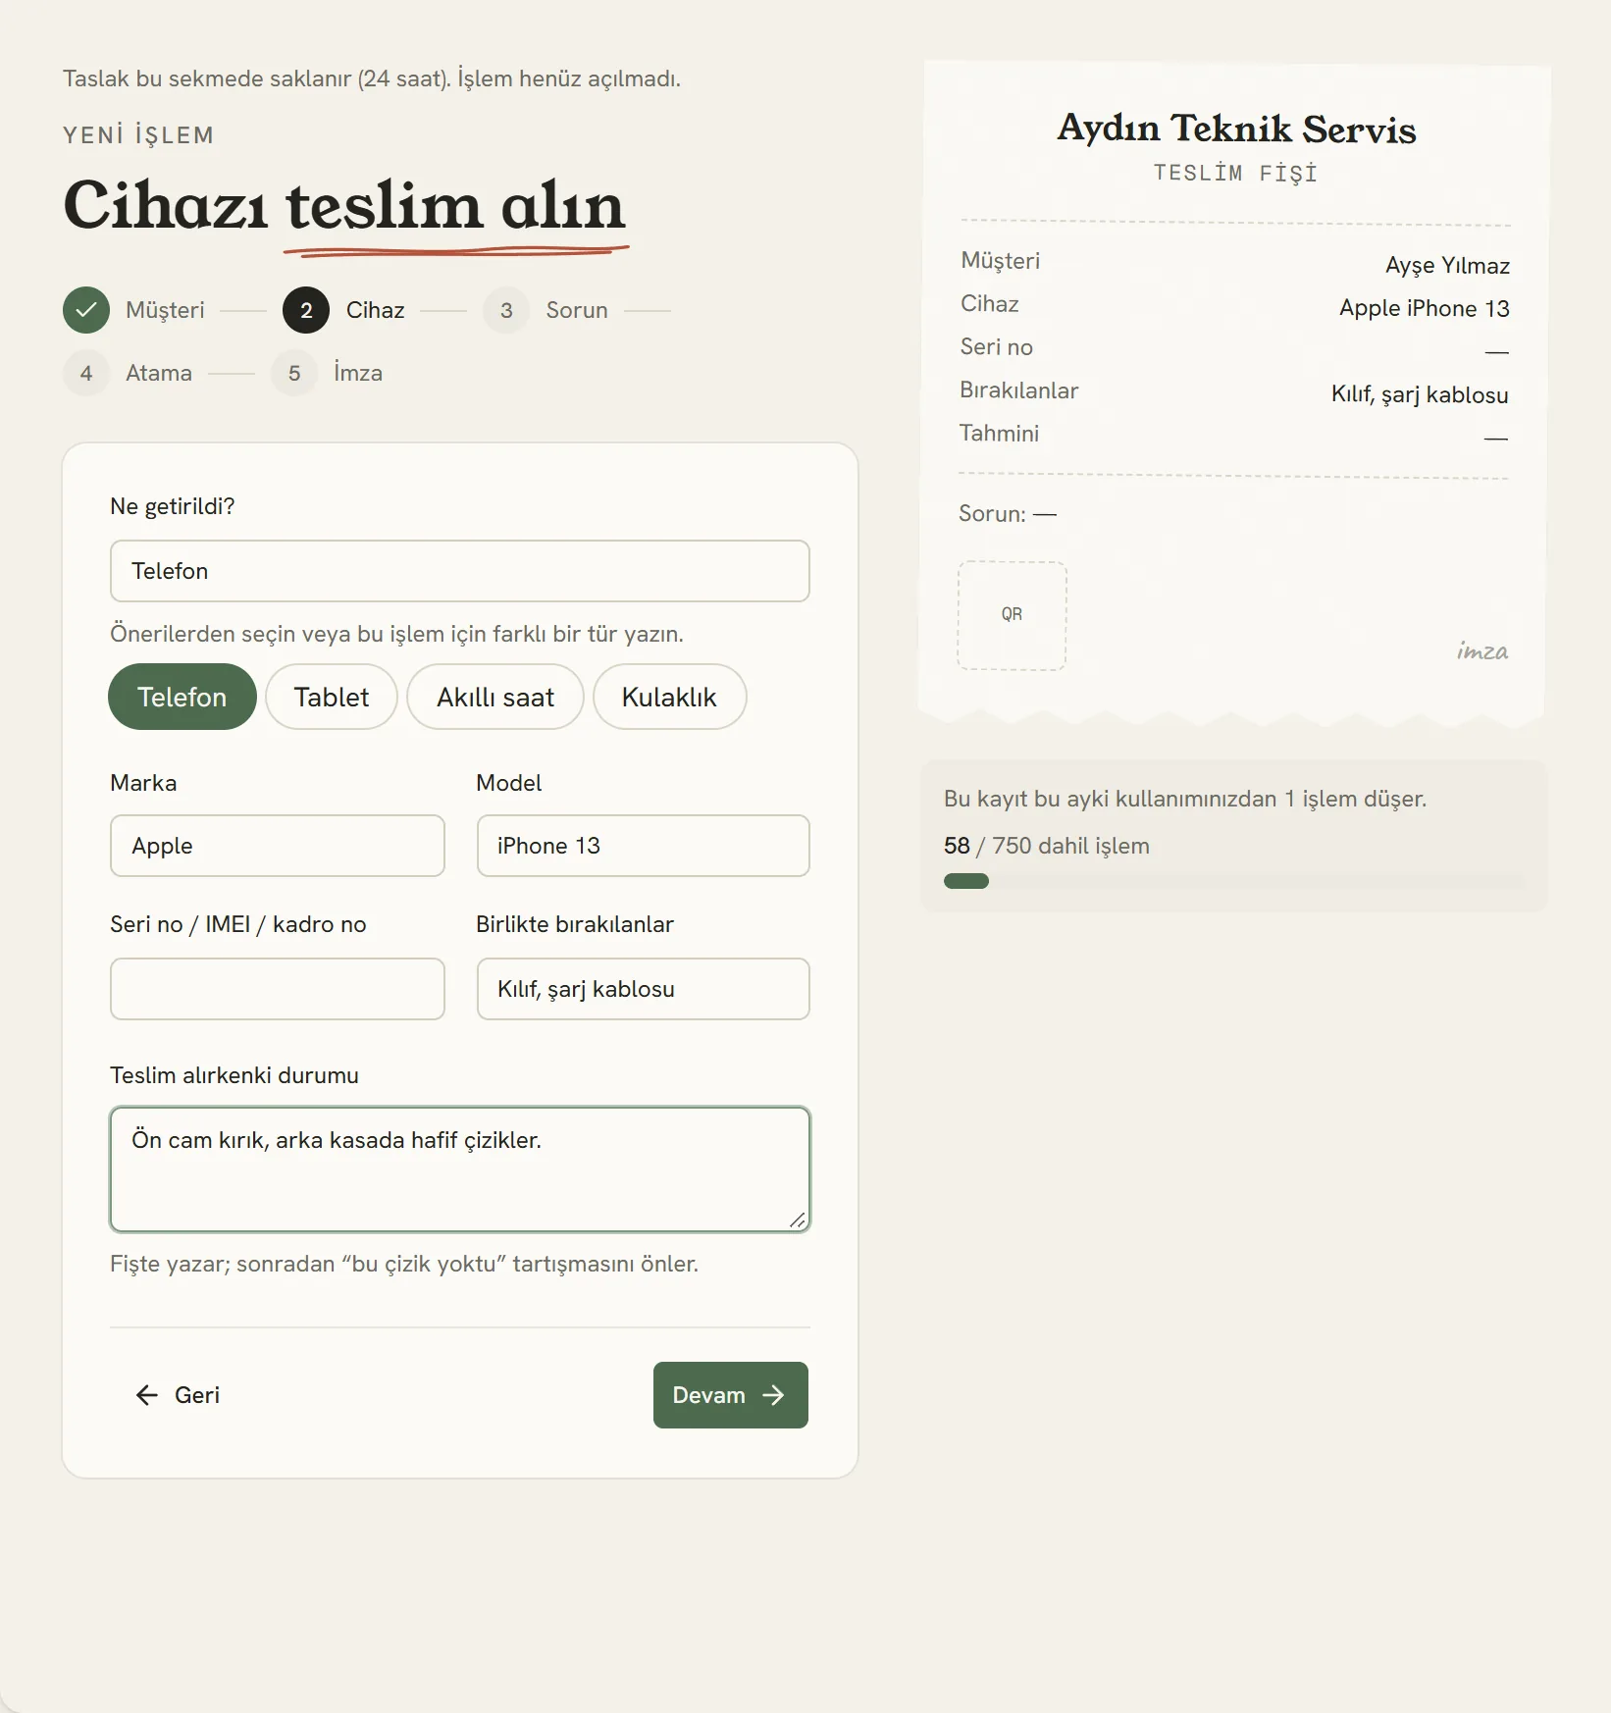Choose the Akıllı saat chip

pyautogui.click(x=495, y=697)
